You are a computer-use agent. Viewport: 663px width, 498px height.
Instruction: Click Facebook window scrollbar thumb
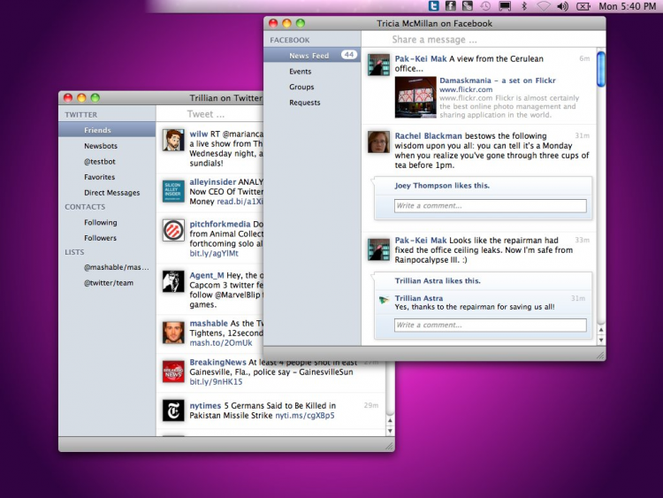601,68
